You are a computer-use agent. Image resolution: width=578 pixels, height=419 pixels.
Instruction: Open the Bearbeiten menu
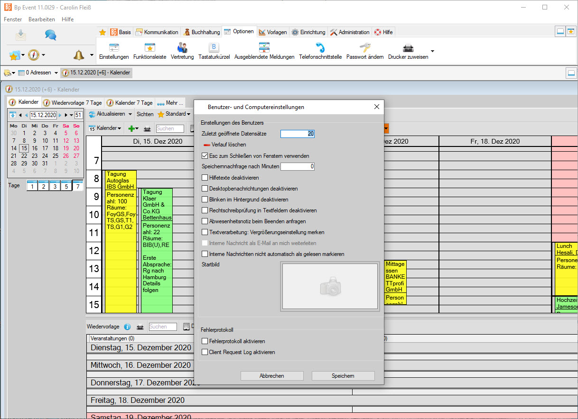tap(42, 19)
